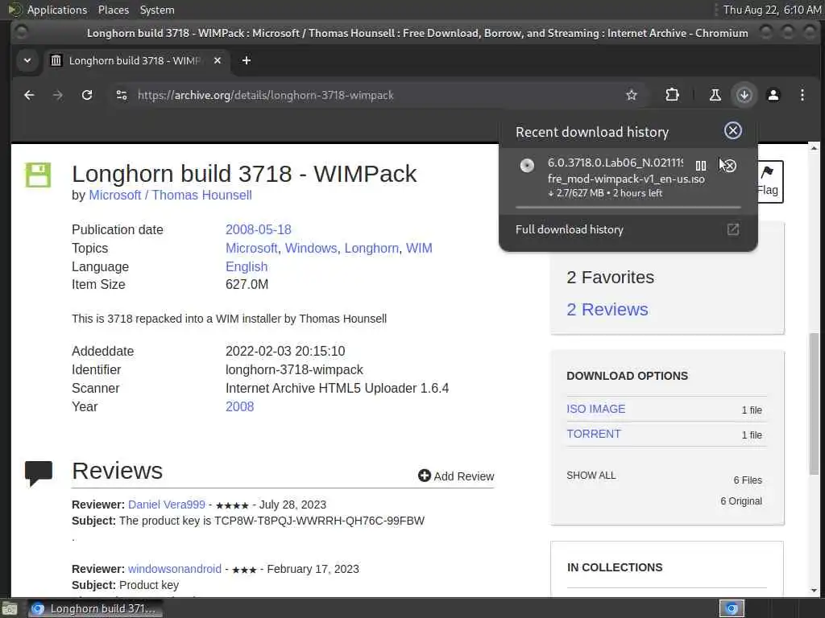The height and width of the screenshot is (618, 825).
Task: Click the browser back arrow
Action: 29,95
